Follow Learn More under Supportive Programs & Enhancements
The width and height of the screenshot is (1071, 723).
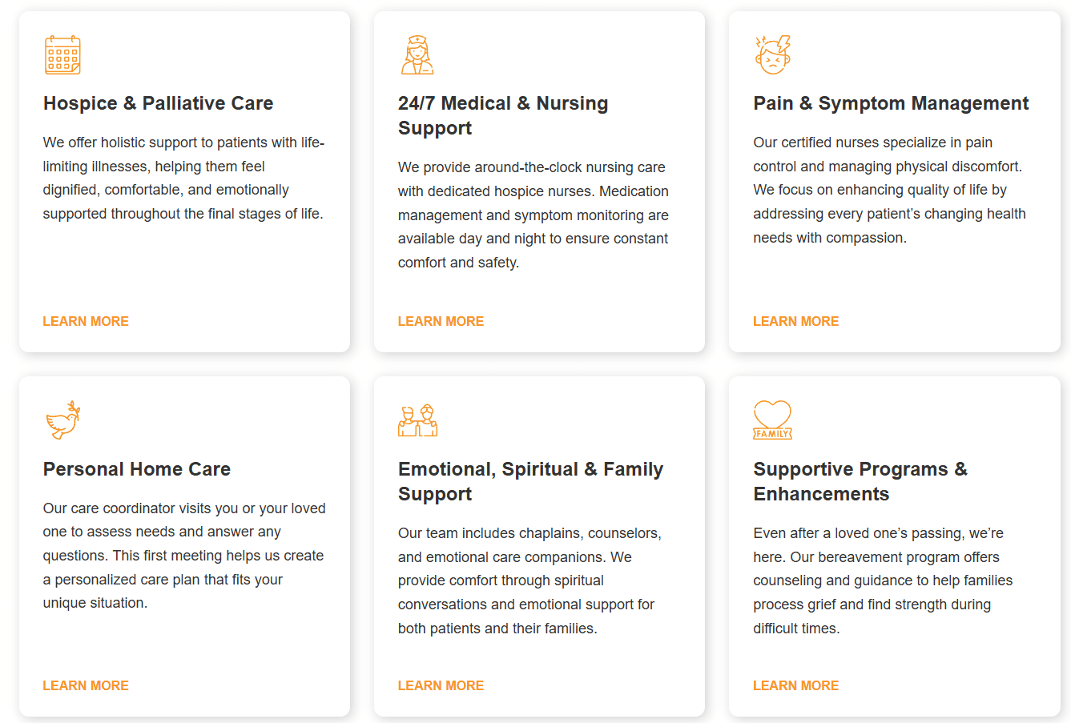pyautogui.click(x=795, y=685)
